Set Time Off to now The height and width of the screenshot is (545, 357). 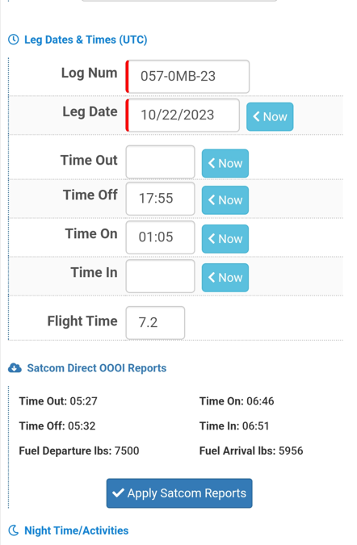pyautogui.click(x=225, y=200)
